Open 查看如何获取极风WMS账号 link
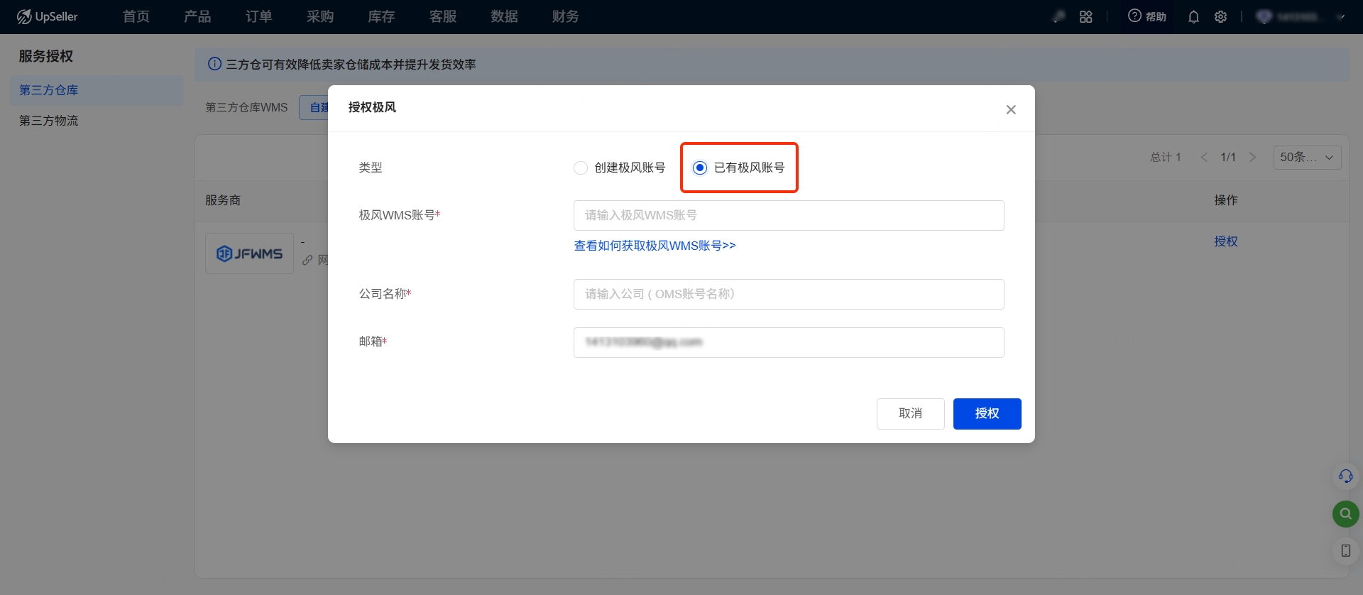This screenshot has height=595, width=1363. coord(655,246)
